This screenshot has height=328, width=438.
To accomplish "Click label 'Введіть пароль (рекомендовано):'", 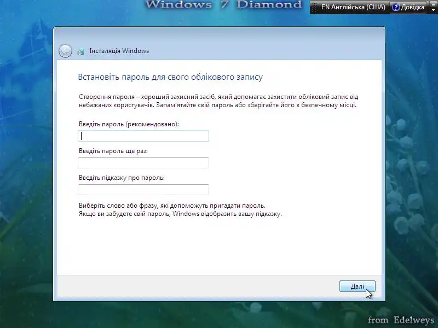I will [129, 124].
